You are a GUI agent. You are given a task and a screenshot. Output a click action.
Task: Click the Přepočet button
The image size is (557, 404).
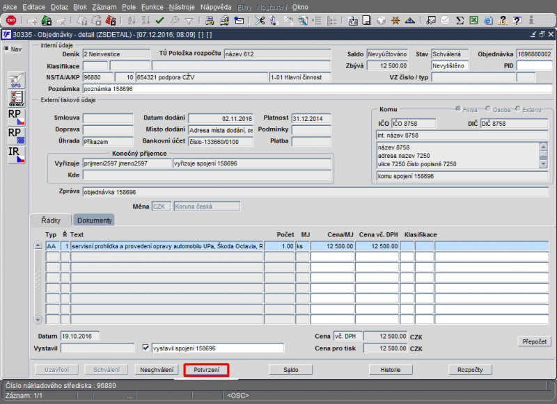(535, 341)
